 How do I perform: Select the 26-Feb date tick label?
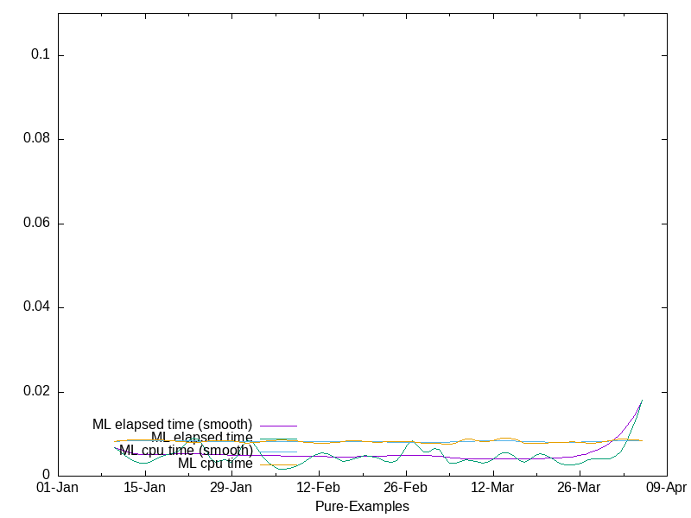coord(405,488)
